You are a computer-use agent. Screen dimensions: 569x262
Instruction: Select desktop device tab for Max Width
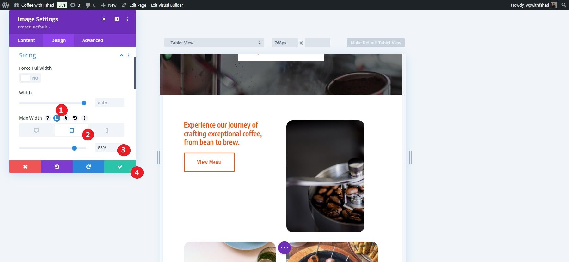tap(36, 130)
